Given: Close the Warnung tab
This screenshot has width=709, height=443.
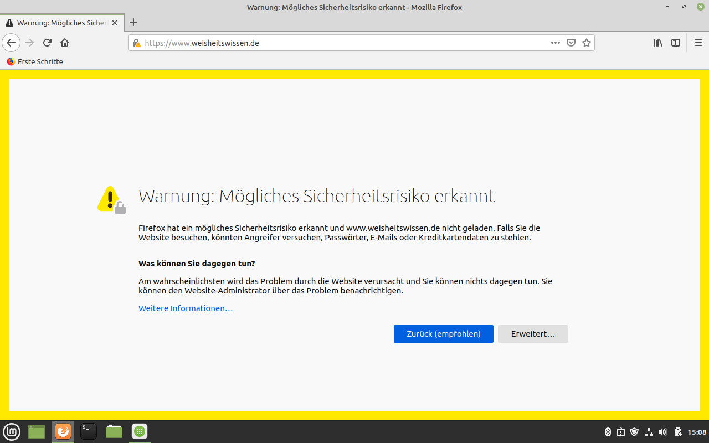Looking at the screenshot, I should click(114, 23).
